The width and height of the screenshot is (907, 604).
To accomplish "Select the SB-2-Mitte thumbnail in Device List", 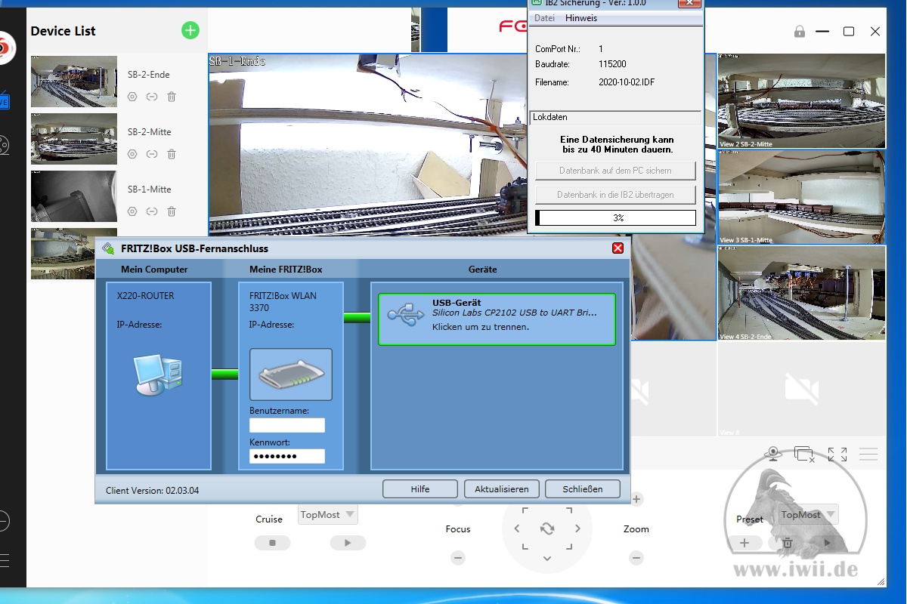I will pos(74,139).
